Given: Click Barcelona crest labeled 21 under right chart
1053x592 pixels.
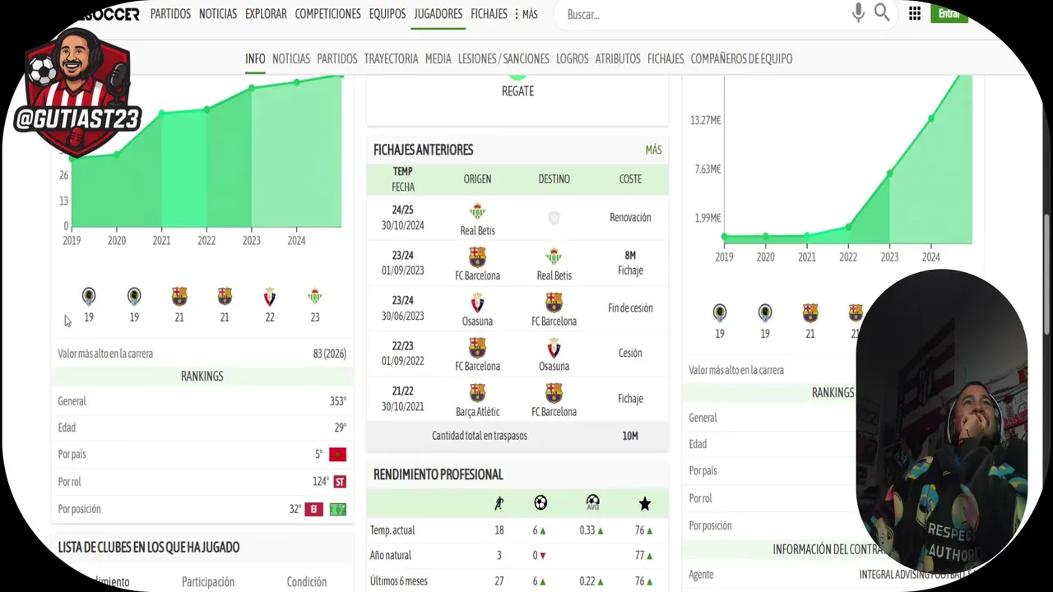Looking at the screenshot, I should point(810,313).
